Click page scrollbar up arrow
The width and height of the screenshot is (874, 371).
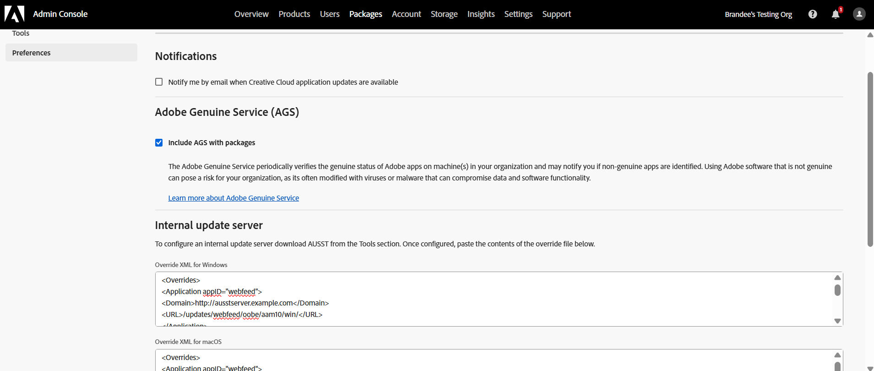coord(870,35)
